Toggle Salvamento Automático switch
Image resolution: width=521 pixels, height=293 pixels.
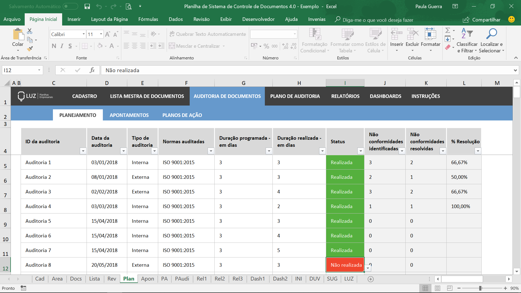point(70,6)
